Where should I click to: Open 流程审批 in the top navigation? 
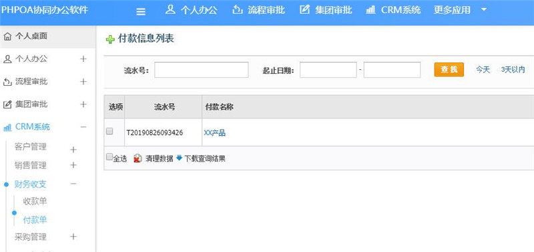[x=259, y=10]
